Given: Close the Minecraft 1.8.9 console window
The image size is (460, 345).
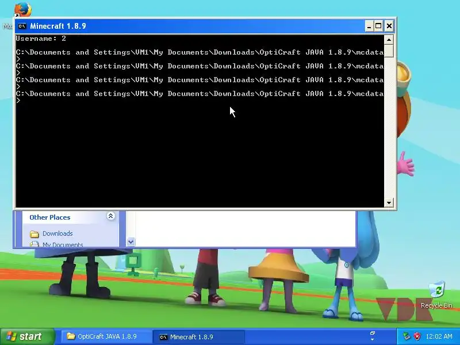Looking at the screenshot, I should coord(389,26).
